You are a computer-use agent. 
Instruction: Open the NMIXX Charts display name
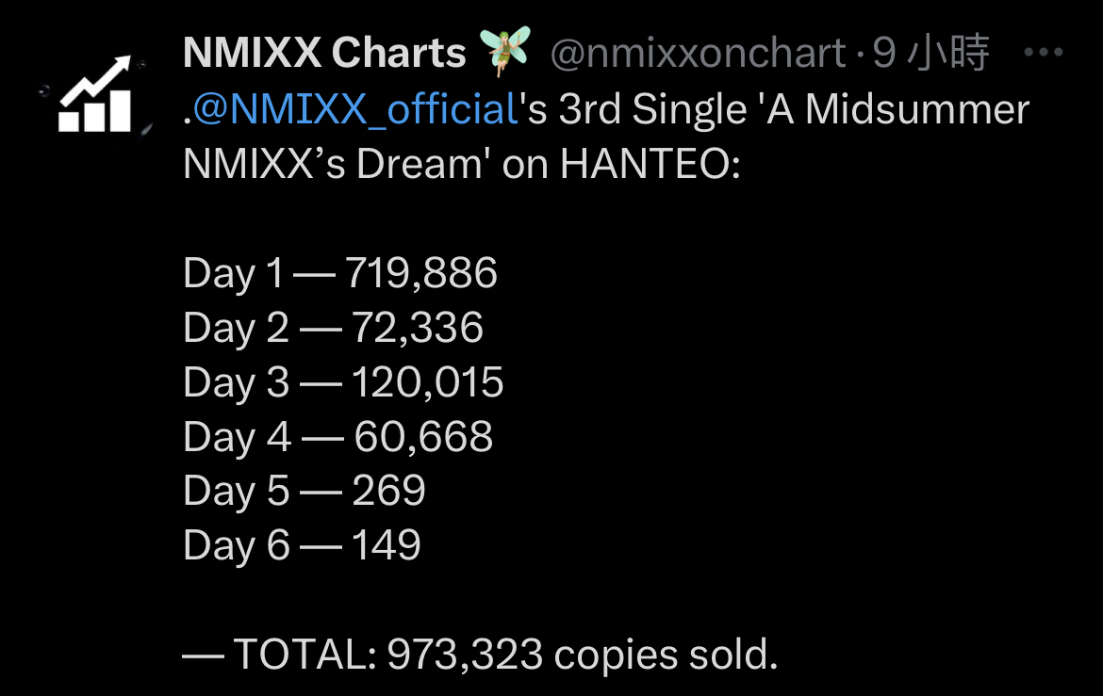pyautogui.click(x=324, y=53)
